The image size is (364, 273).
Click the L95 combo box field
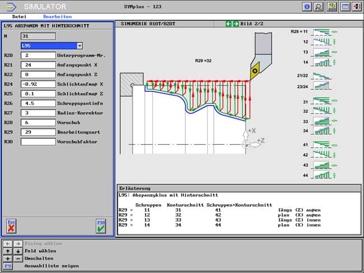coord(48,46)
